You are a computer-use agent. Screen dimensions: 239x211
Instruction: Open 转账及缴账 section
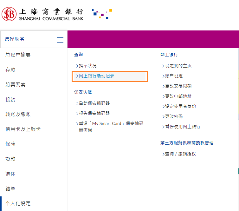point(18,114)
